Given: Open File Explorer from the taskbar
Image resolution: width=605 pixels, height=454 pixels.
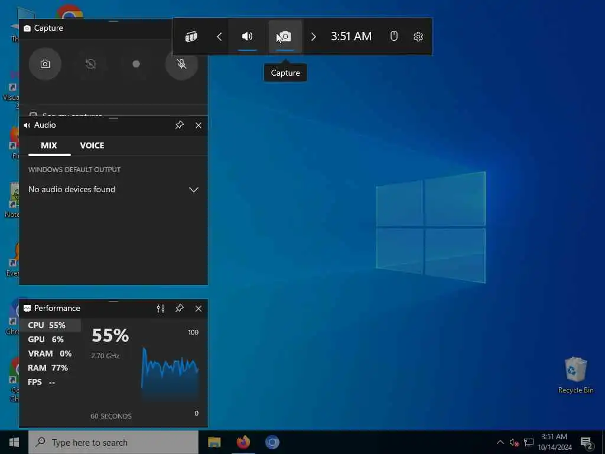Looking at the screenshot, I should 214,442.
